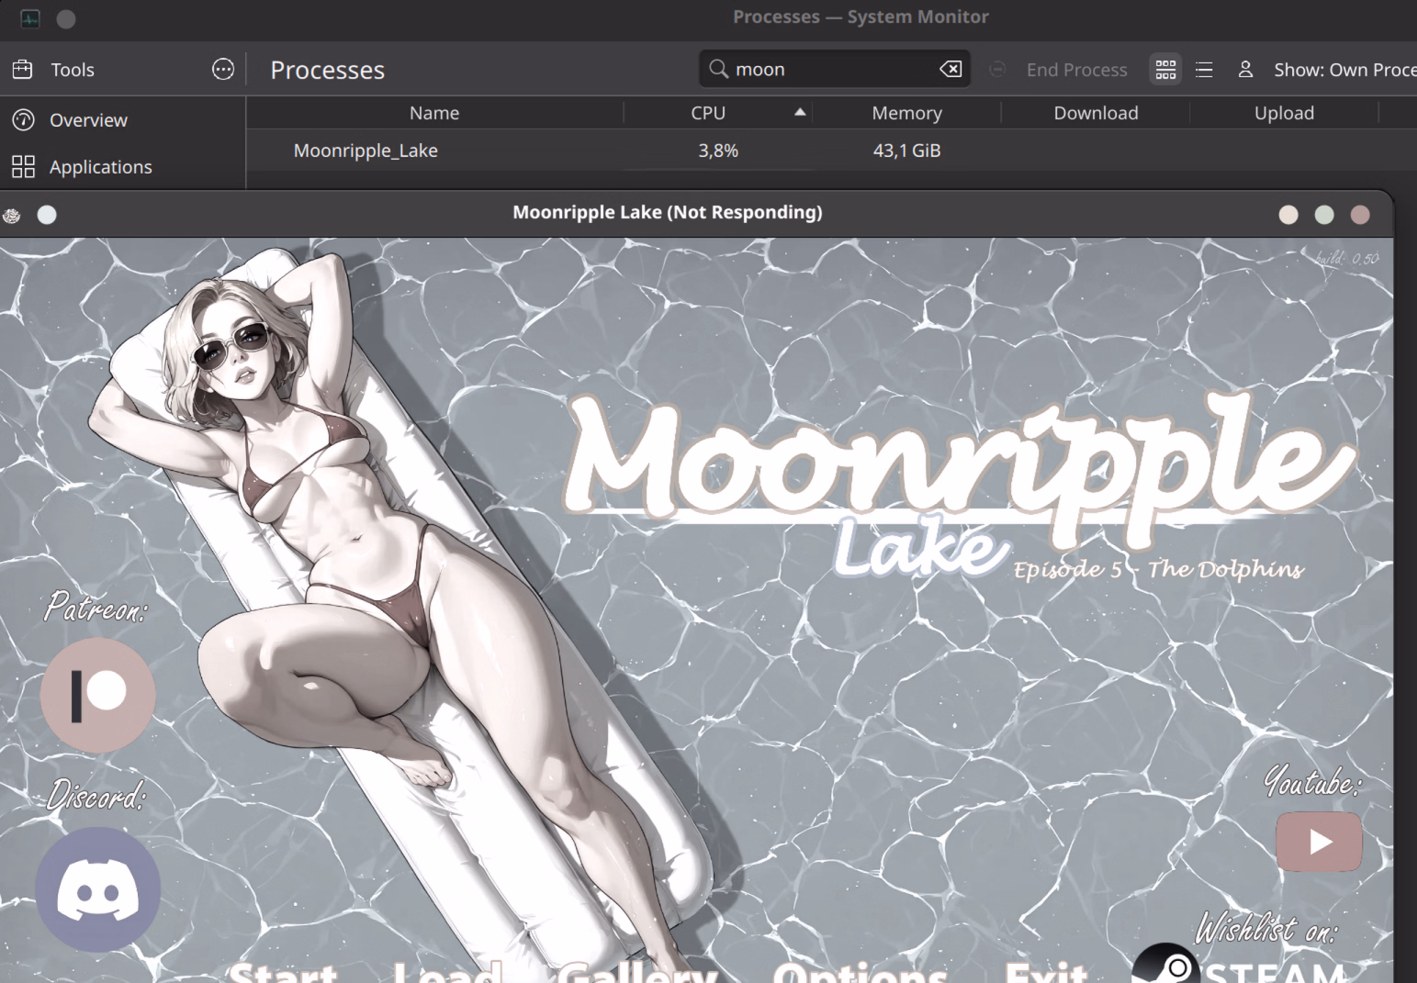Click the Tools sidebar label
This screenshot has width=1417, height=983.
[73, 70]
